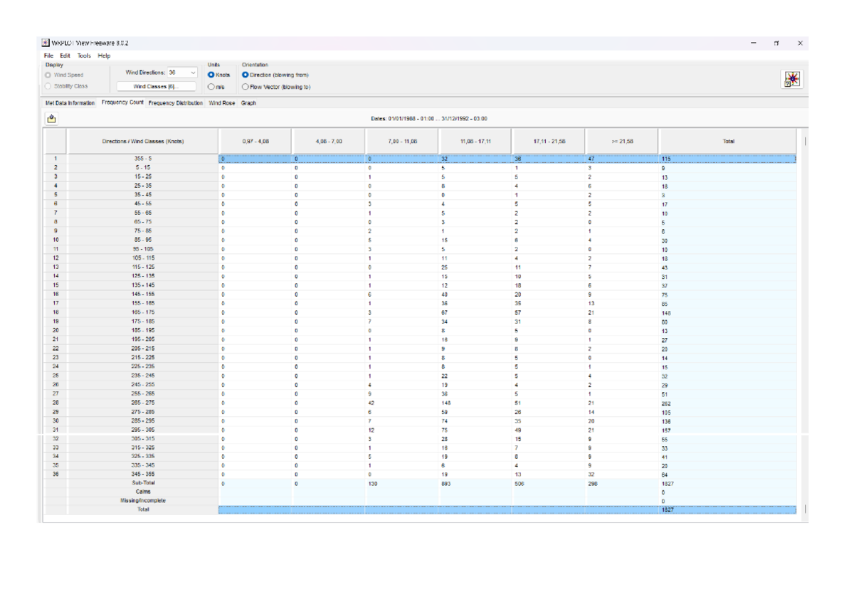The image size is (854, 604).
Task: Open the Graph tab
Action: (248, 102)
